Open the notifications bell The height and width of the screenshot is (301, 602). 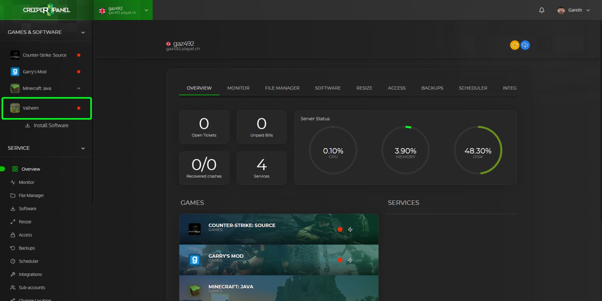coord(542,10)
